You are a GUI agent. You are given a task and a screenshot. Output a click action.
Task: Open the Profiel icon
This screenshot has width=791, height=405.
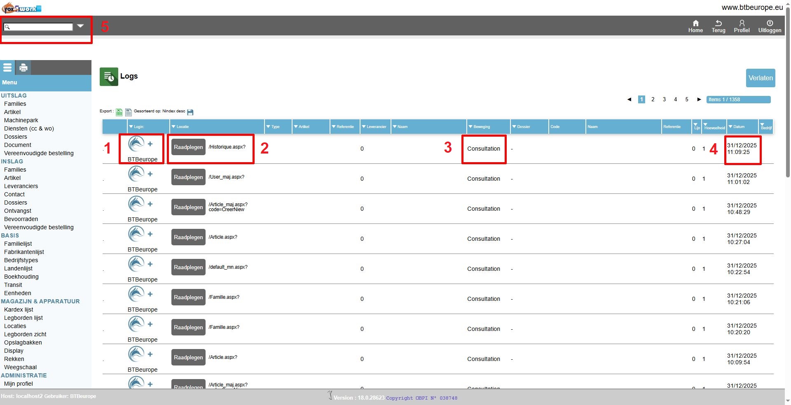742,23
